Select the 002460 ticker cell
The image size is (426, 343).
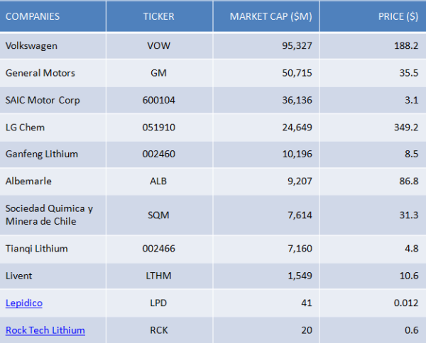158,154
